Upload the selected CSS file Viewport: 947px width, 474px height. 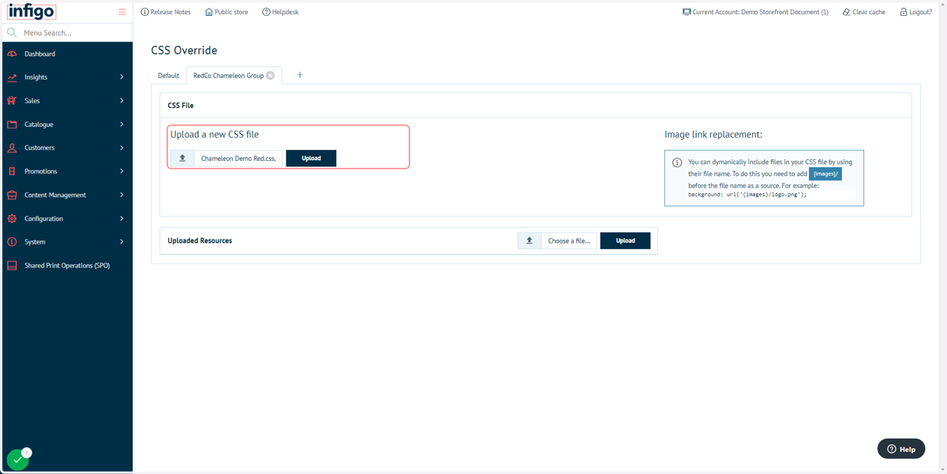311,159
